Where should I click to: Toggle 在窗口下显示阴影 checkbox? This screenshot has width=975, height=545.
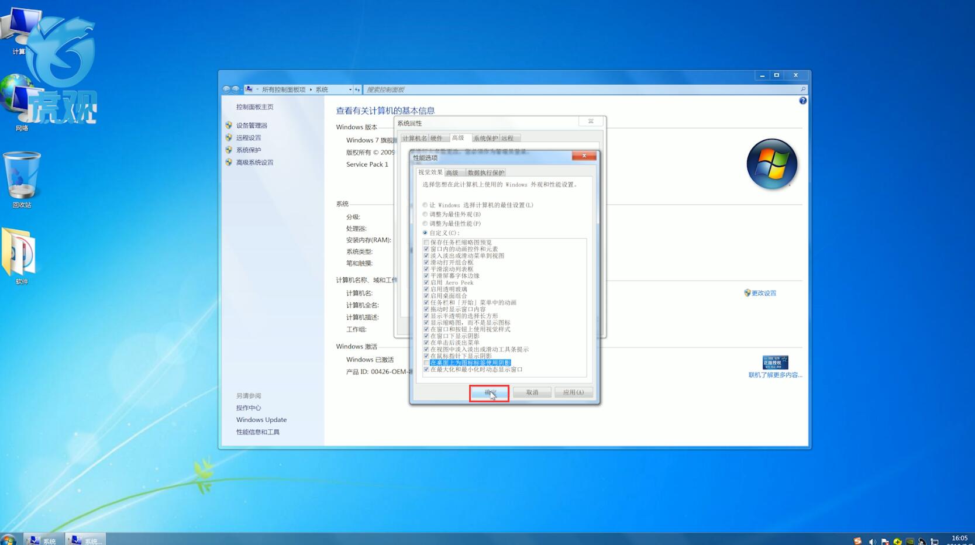coord(426,336)
